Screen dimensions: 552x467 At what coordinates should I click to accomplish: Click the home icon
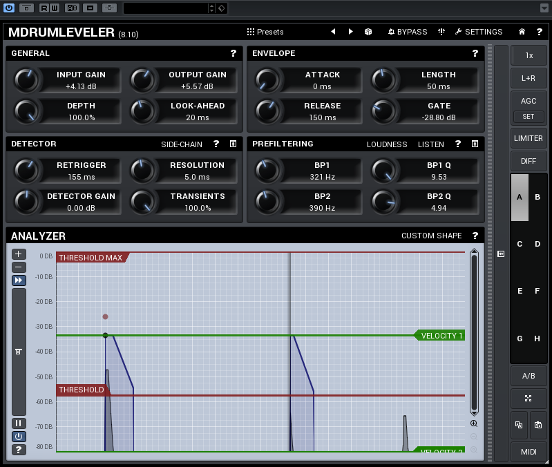tap(522, 32)
